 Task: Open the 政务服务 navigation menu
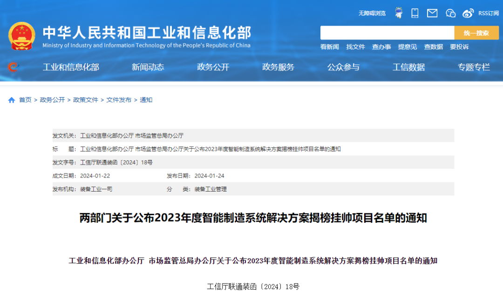278,67
